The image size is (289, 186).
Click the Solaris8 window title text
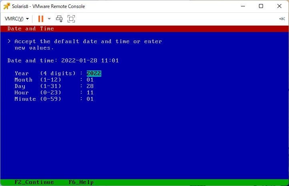point(48,6)
